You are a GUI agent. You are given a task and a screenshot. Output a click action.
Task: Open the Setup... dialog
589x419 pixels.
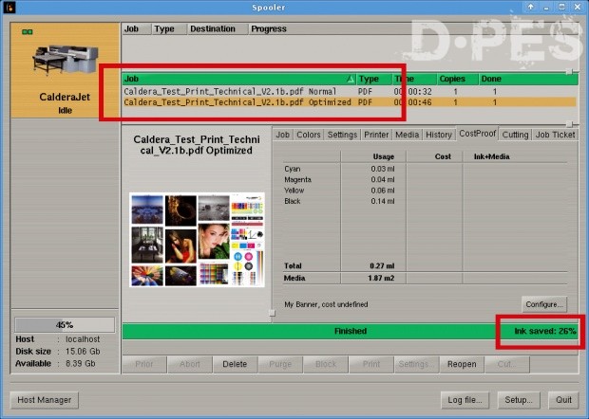[x=519, y=400]
